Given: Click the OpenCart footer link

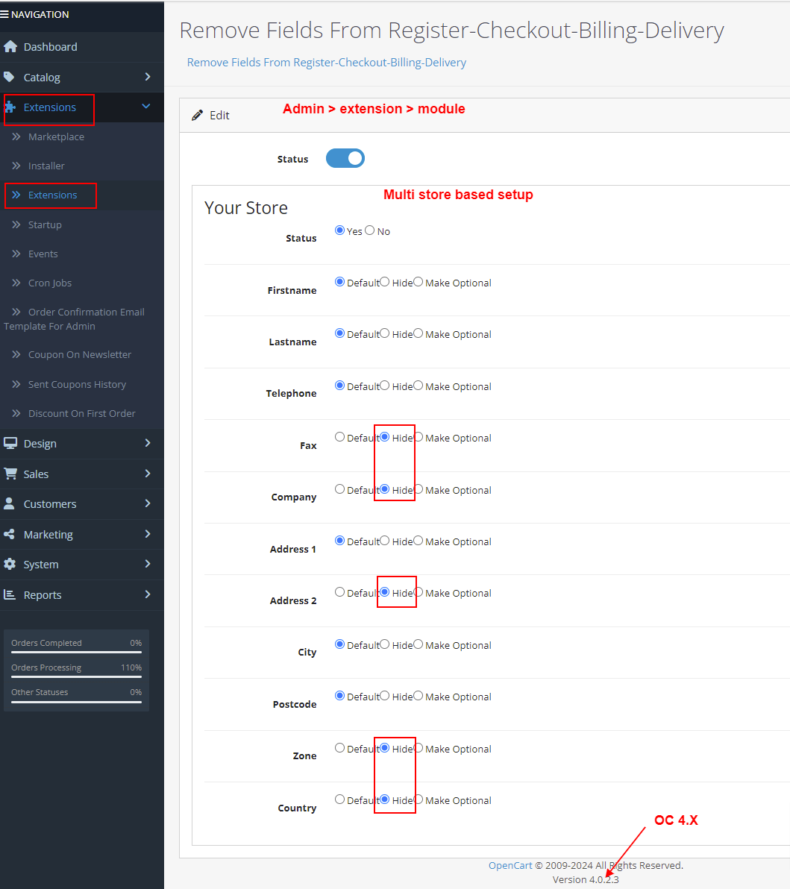Looking at the screenshot, I should pos(510,865).
